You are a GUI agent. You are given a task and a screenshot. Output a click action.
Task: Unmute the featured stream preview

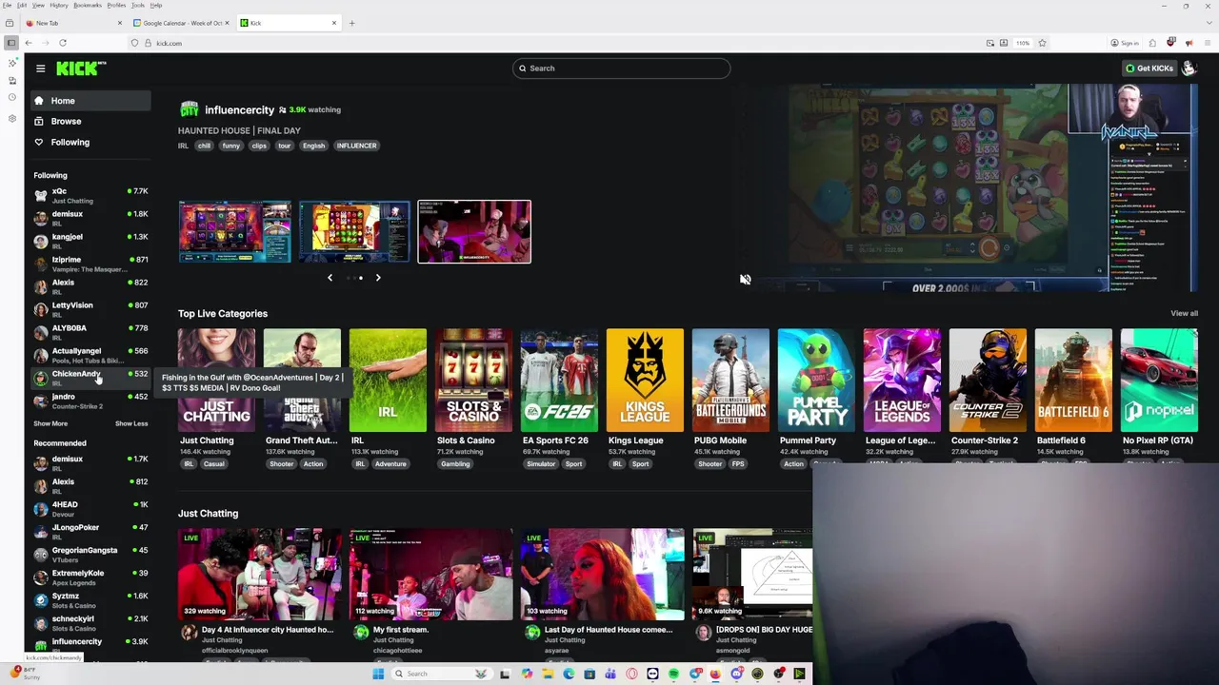point(745,280)
